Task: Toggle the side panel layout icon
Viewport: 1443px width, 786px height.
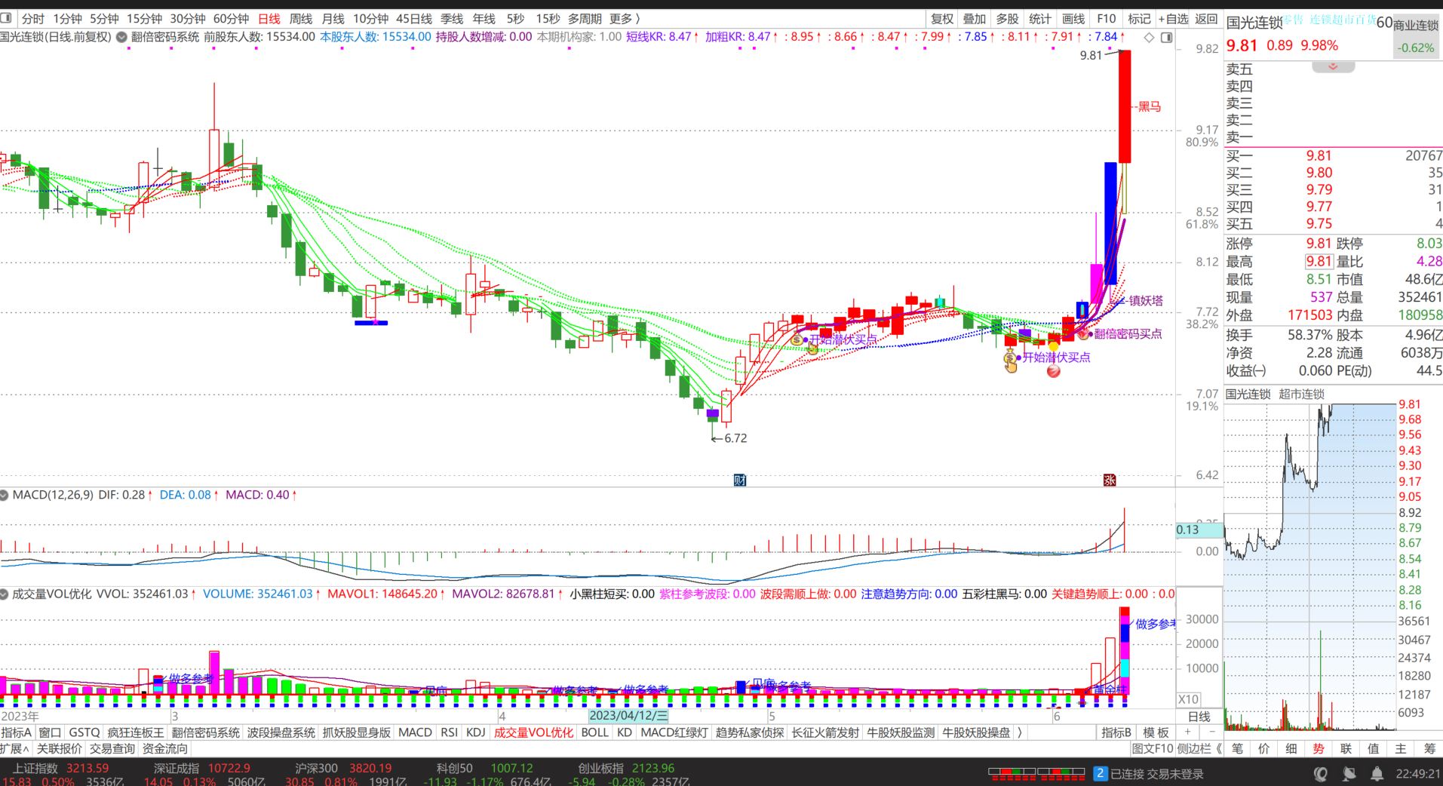Action: pyautogui.click(x=1166, y=37)
